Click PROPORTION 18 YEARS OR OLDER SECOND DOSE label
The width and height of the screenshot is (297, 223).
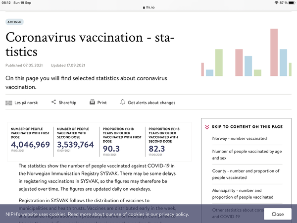click(164, 135)
